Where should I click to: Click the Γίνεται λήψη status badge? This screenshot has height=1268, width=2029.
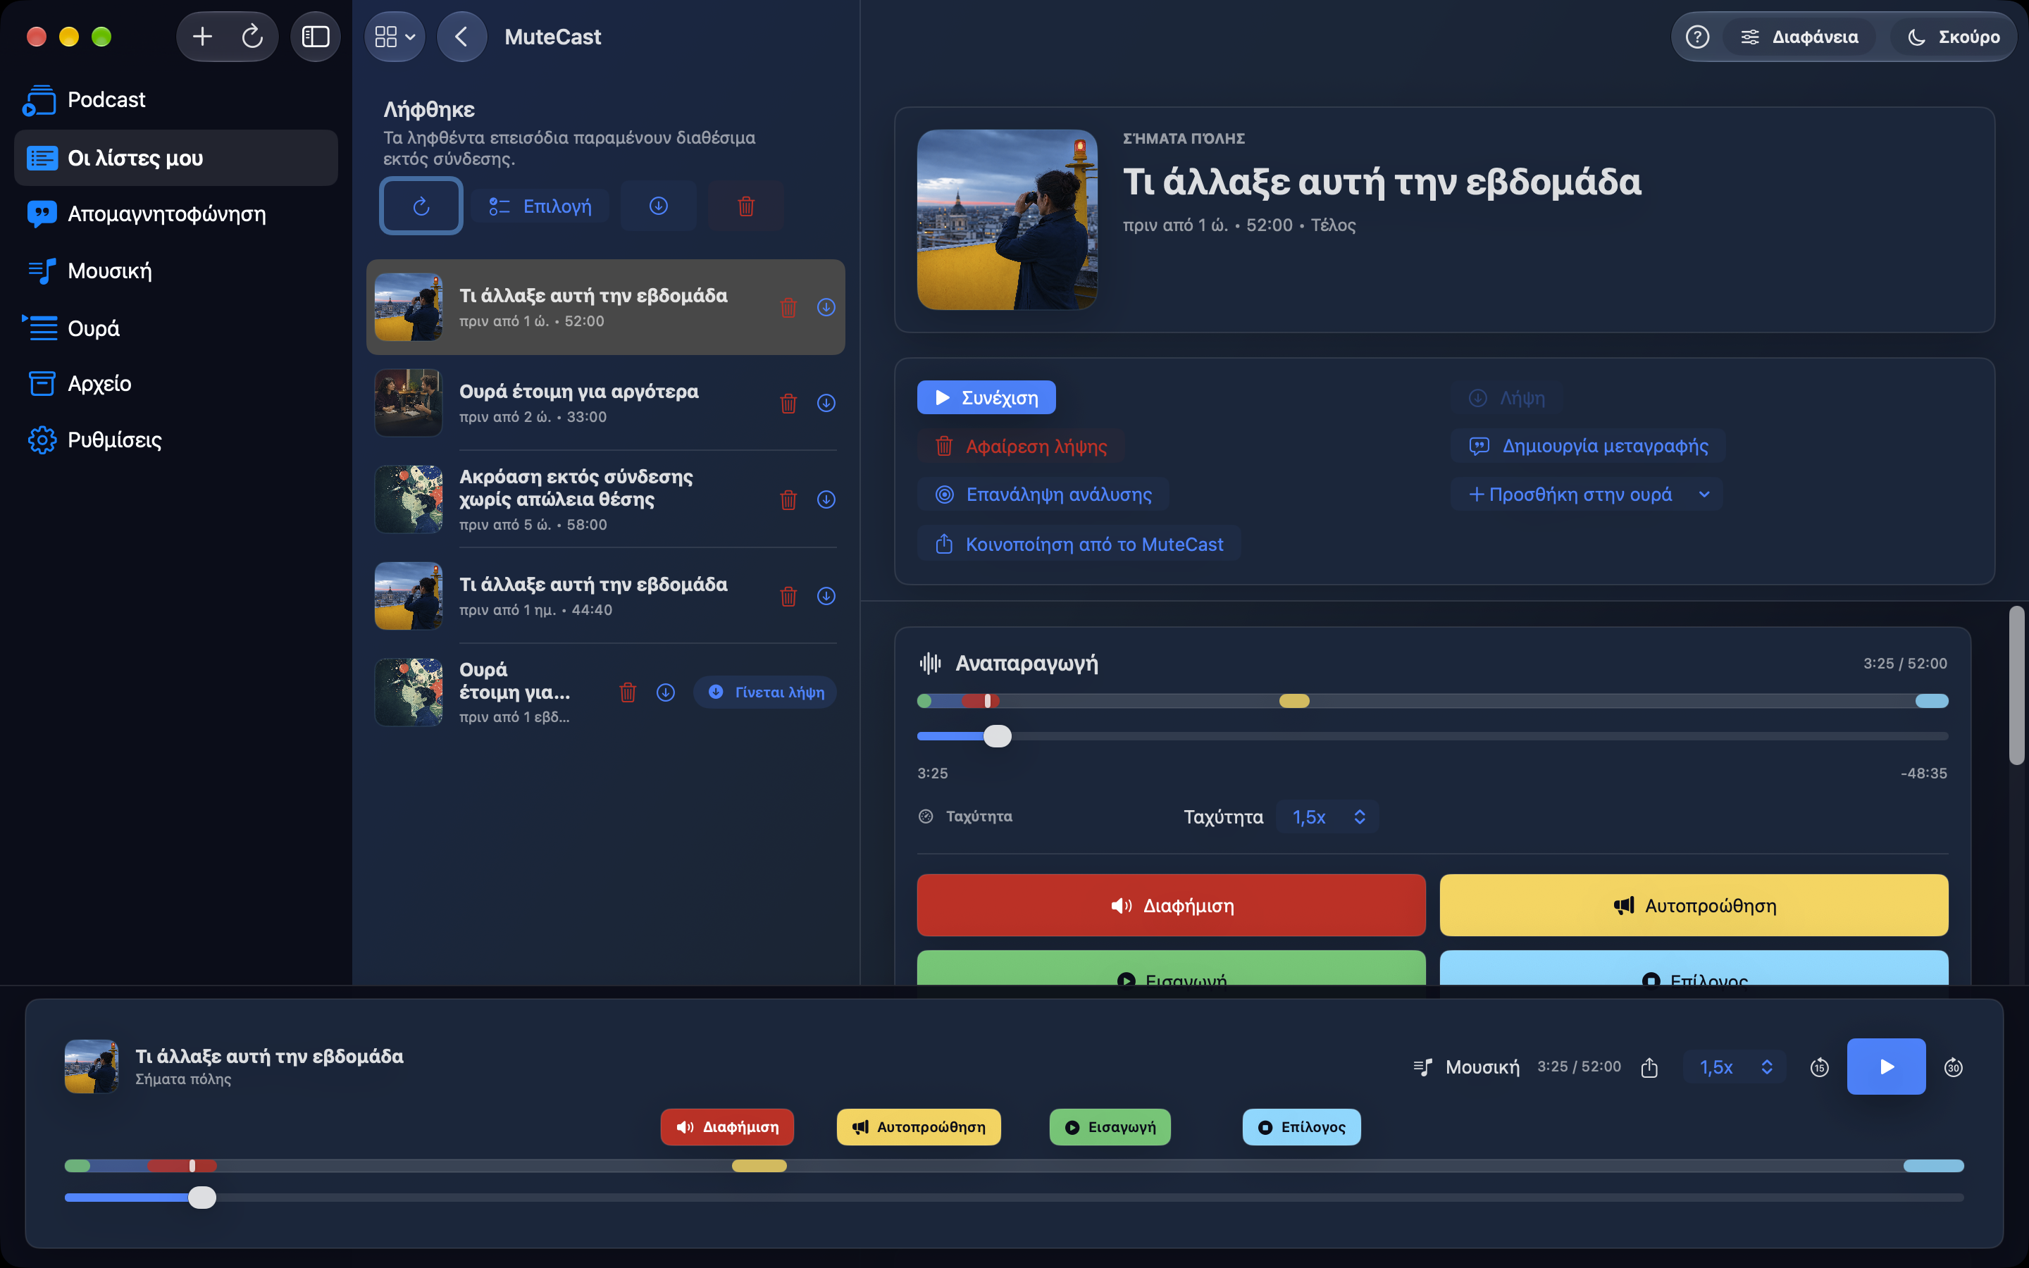[764, 692]
